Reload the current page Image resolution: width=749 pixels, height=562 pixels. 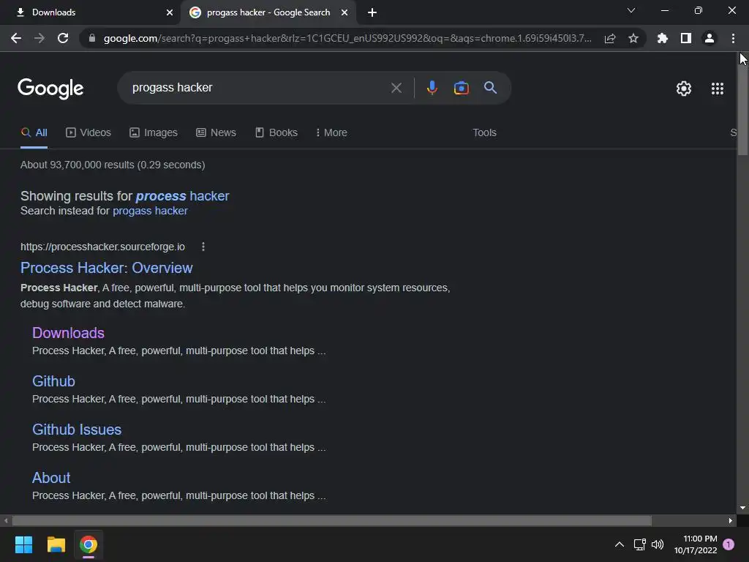[x=63, y=38]
